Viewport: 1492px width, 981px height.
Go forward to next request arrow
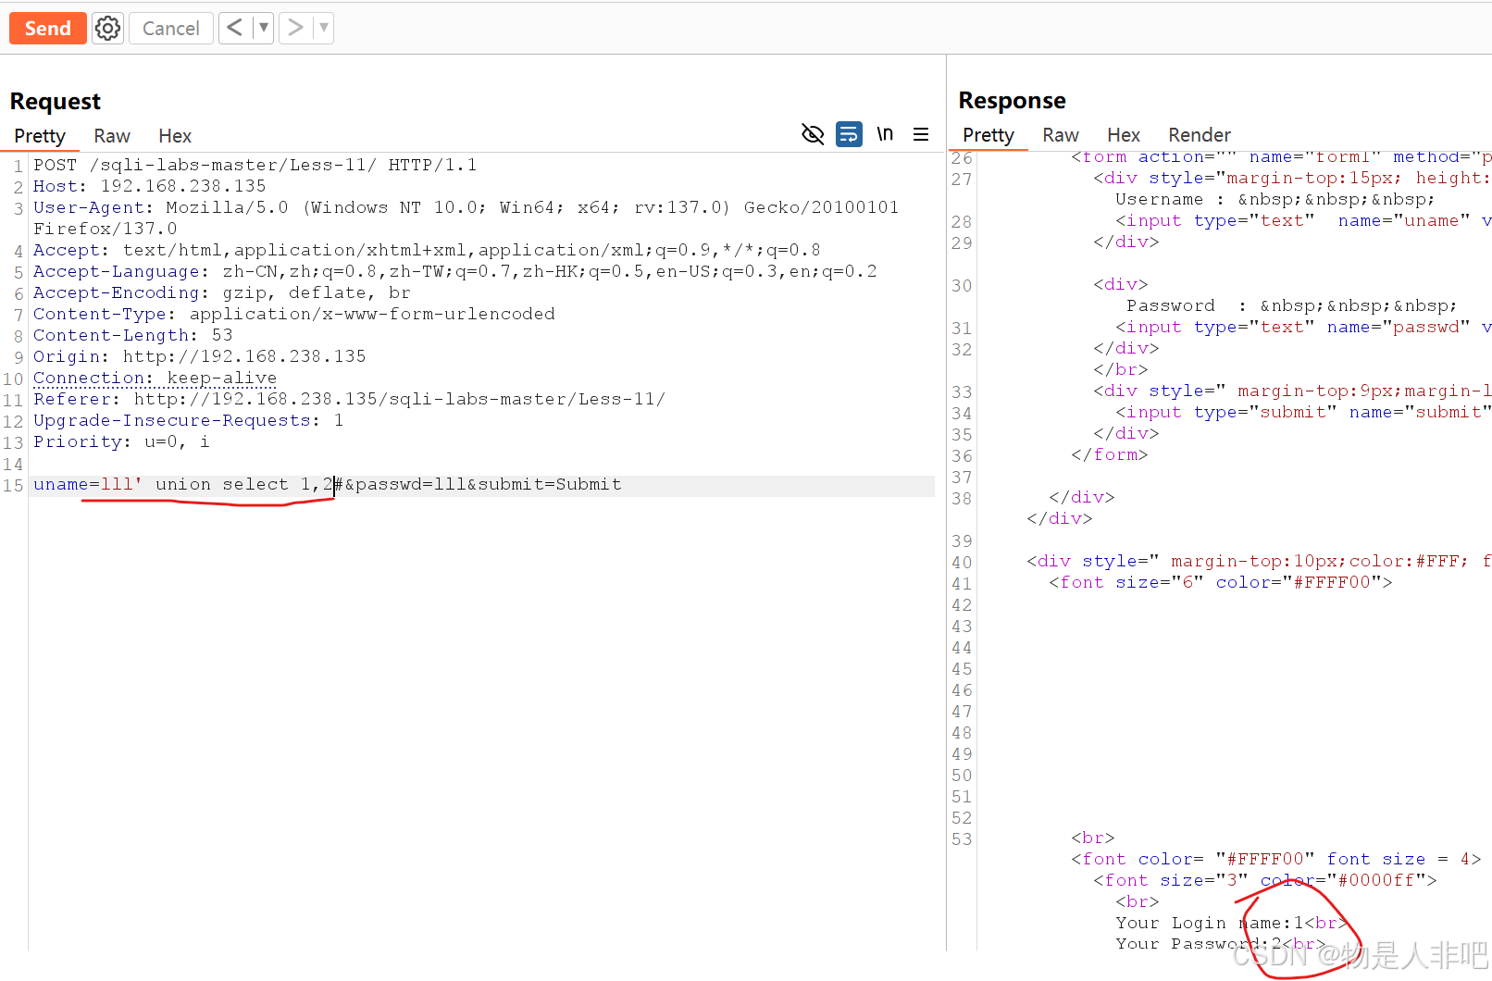[295, 28]
